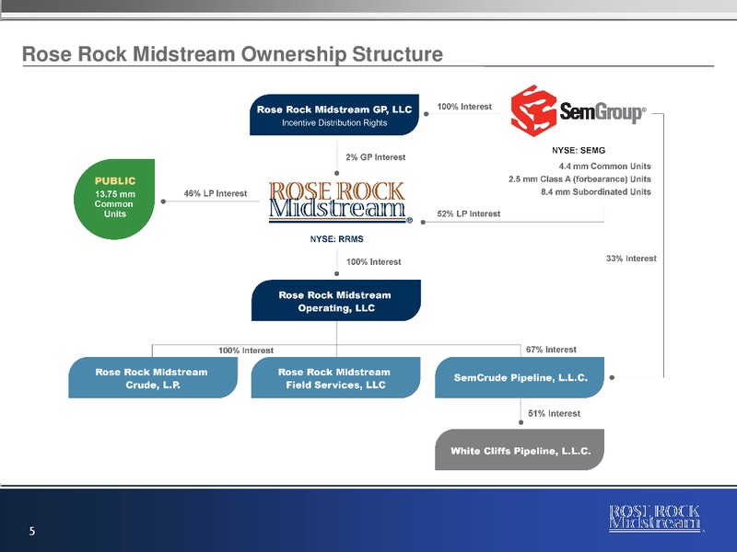Viewport: 737px width, 552px height.
Task: Select the White Cliffs Pipeline, L.L.C. box
Action: point(520,450)
